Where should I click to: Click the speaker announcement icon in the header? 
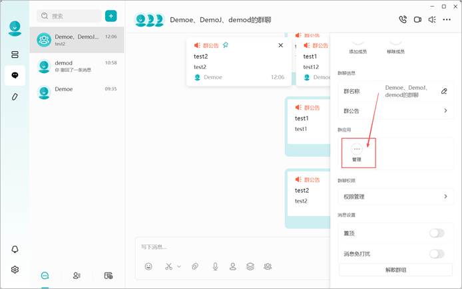pos(432,20)
